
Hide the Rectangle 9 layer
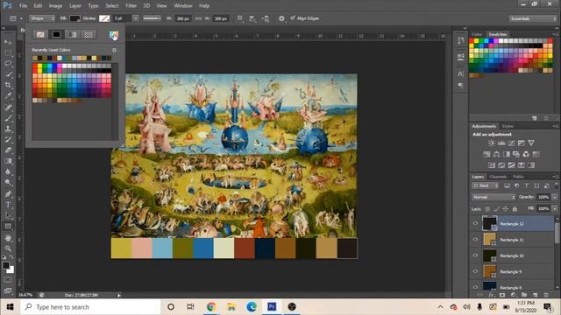(x=475, y=271)
